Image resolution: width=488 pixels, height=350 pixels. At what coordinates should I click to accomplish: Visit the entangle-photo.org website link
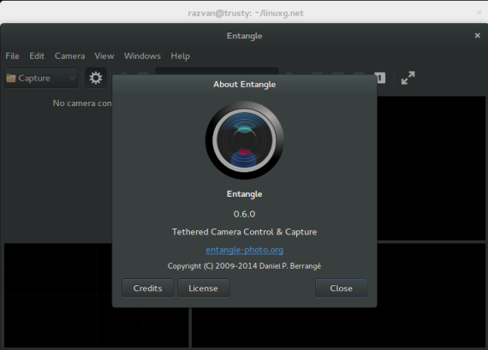(244, 250)
